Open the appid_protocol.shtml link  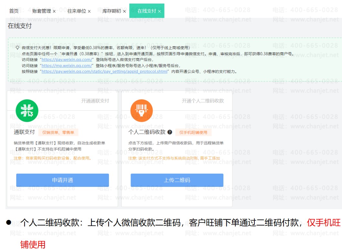click(104, 72)
